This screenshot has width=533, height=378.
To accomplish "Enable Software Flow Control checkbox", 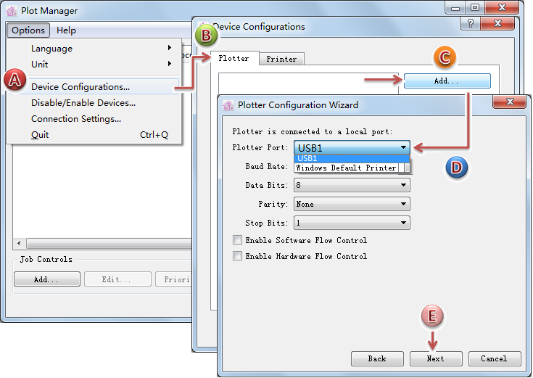I will click(x=237, y=240).
